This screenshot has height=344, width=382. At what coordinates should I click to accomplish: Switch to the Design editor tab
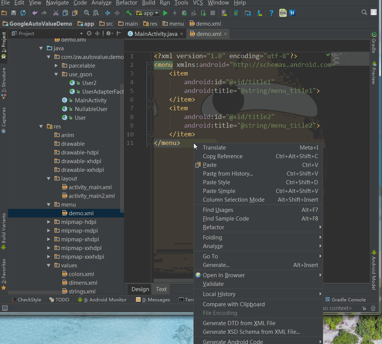tap(140, 289)
